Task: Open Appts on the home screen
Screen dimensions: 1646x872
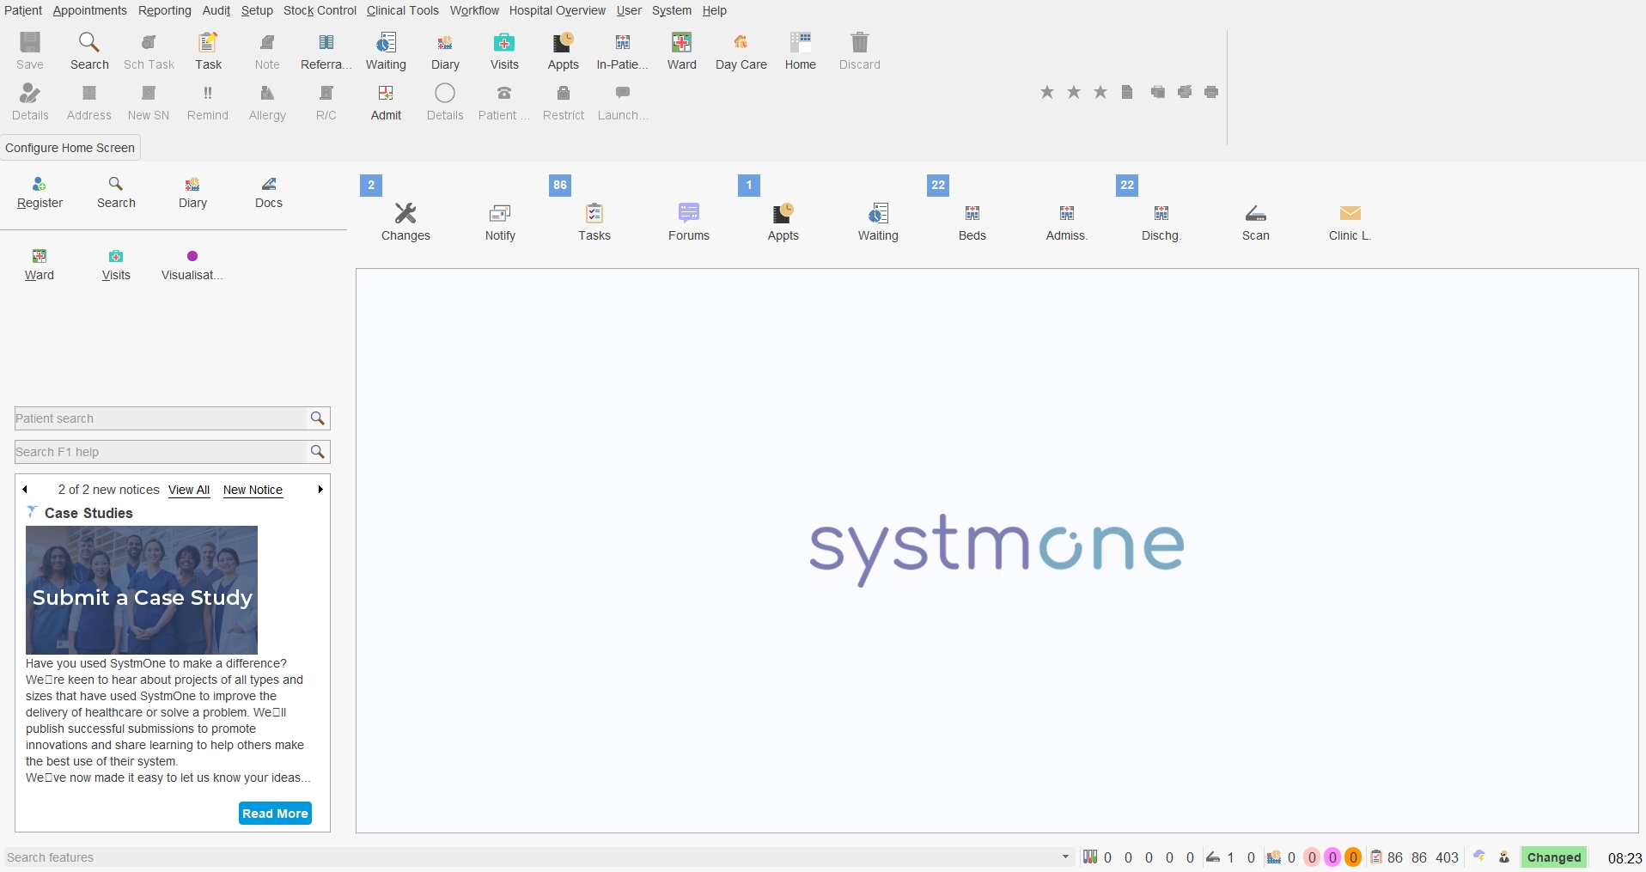Action: pos(783,222)
